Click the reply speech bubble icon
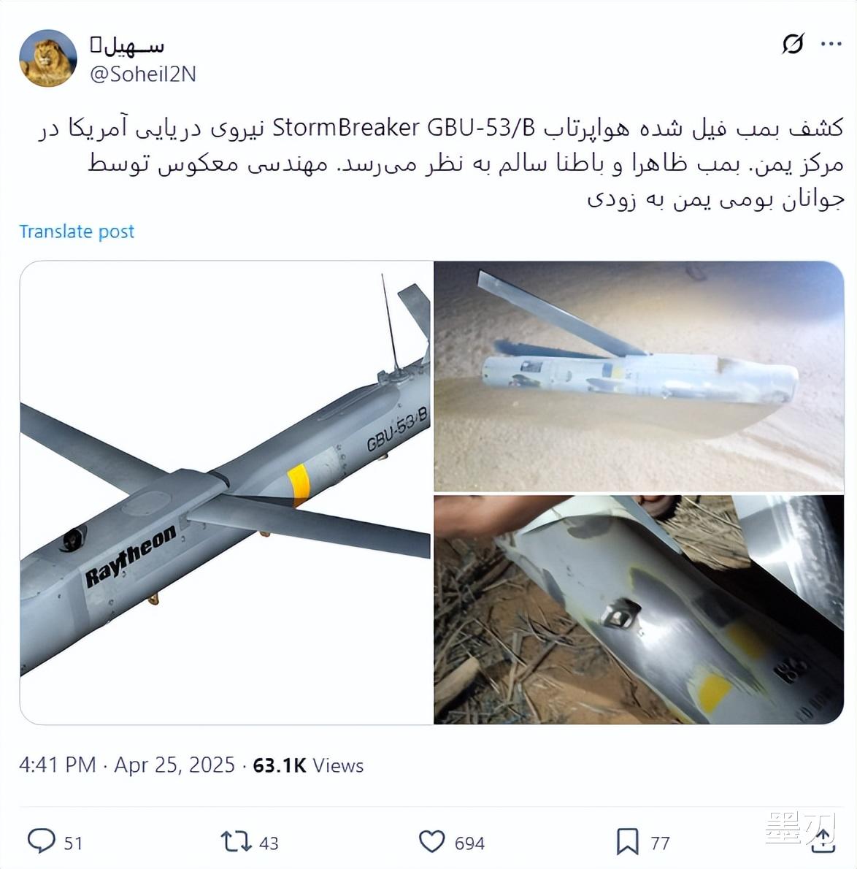This screenshot has height=869, width=857. point(42,841)
